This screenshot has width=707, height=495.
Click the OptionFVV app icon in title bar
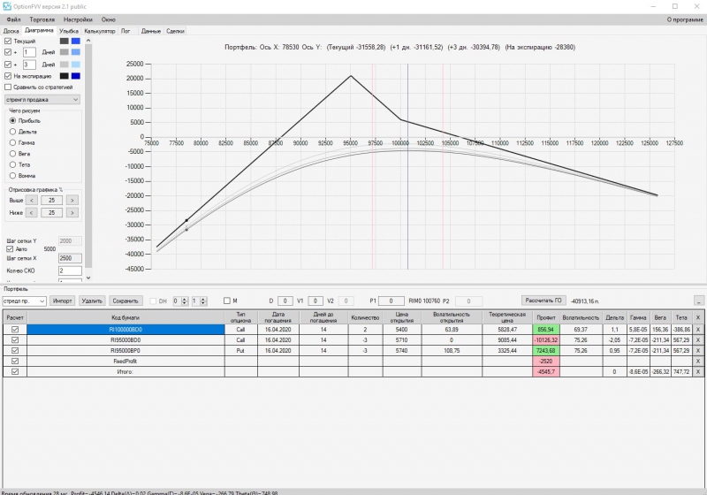[6, 6]
